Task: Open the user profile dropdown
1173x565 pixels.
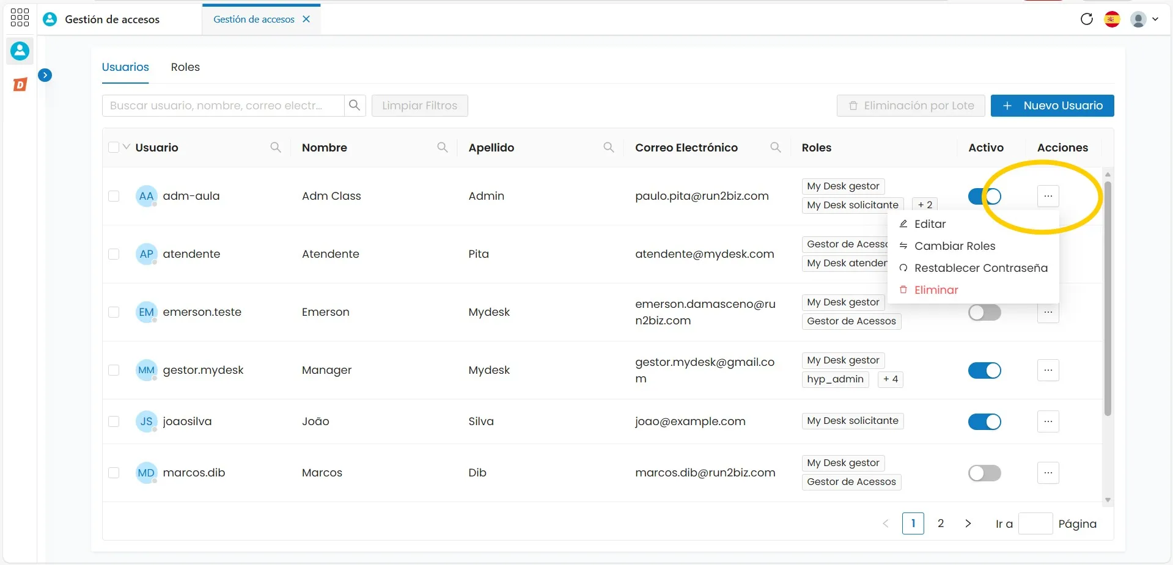Action: point(1144,19)
